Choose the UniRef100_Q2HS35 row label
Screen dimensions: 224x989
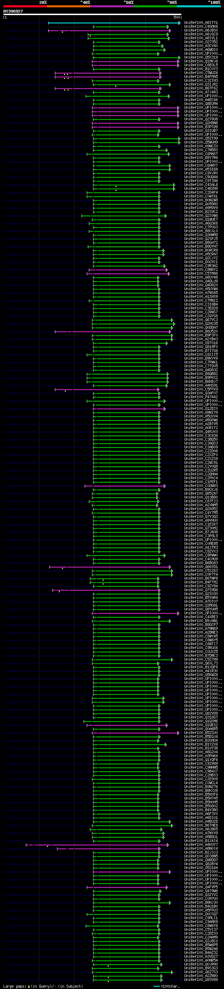(201, 324)
